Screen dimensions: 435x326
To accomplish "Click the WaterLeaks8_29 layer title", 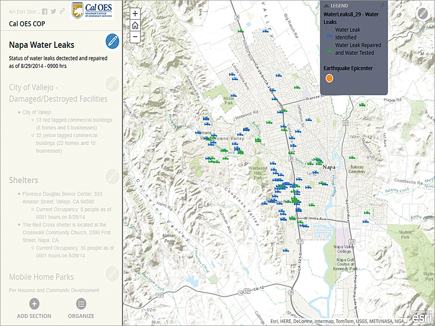I will (x=351, y=18).
